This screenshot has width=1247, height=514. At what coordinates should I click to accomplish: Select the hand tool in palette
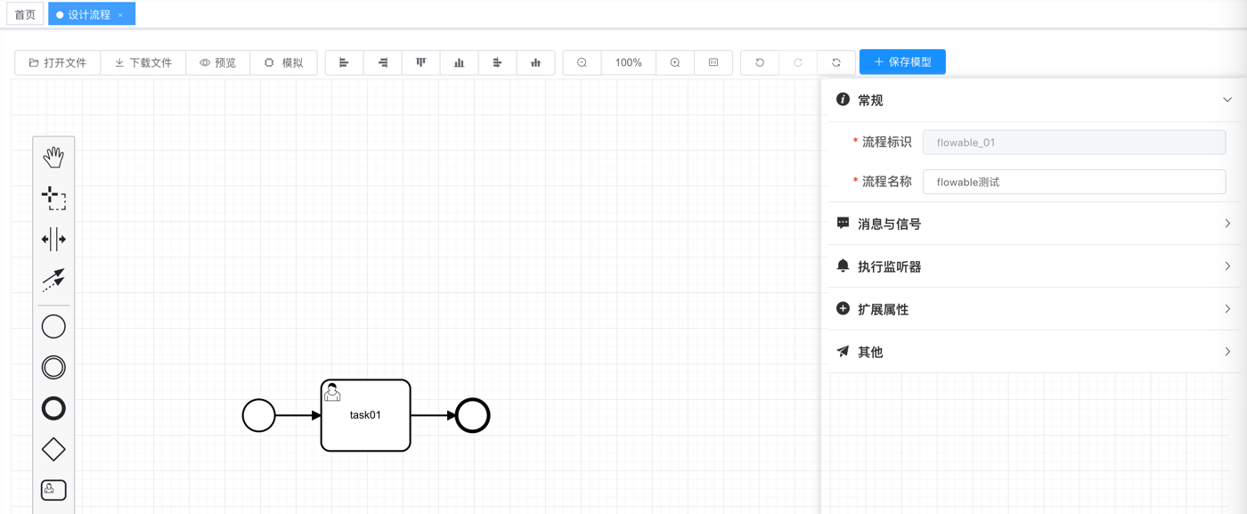[x=53, y=157]
